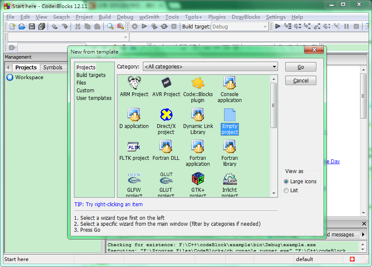Select the Dynamic Link Library template
372x267 pixels.
click(x=198, y=122)
